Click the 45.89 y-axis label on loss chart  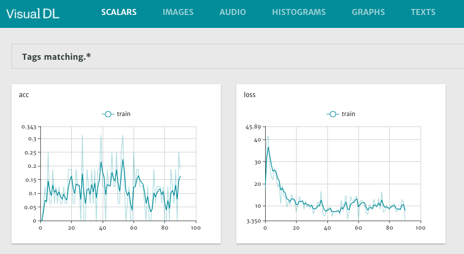click(254, 127)
